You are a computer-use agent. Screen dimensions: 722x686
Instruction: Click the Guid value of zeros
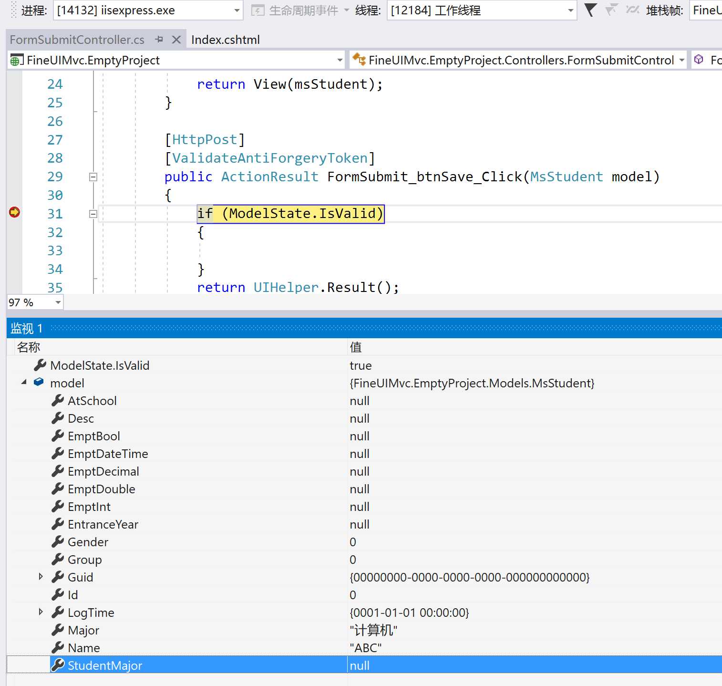[470, 577]
